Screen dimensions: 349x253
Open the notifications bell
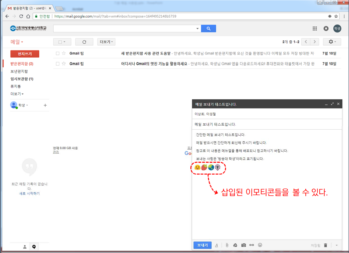click(326, 28)
